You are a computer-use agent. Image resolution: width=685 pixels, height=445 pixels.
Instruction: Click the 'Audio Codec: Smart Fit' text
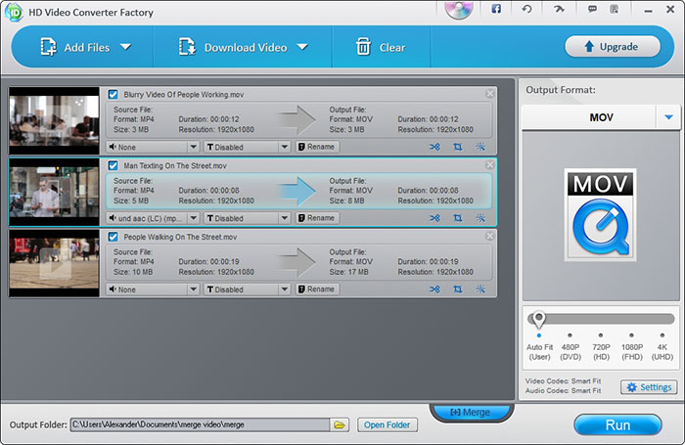point(563,390)
